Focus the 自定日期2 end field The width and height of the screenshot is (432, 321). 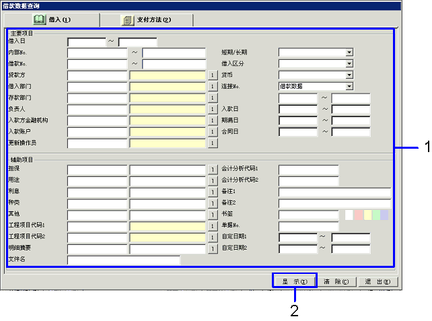click(351, 249)
